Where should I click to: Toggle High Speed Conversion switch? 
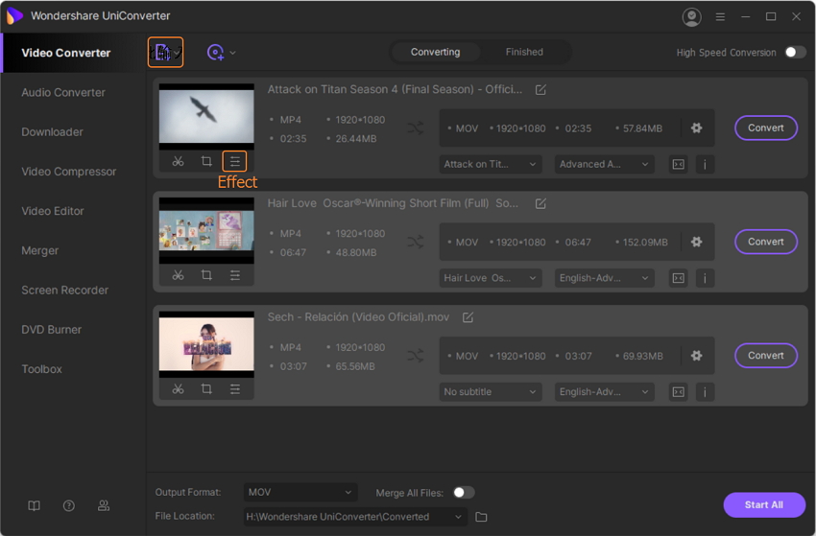(795, 52)
